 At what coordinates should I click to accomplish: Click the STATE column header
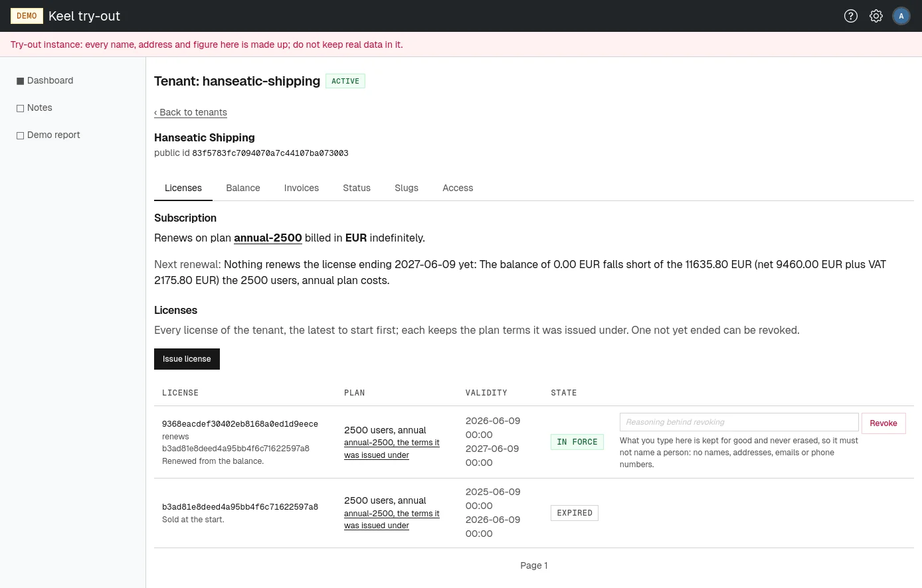coord(564,393)
